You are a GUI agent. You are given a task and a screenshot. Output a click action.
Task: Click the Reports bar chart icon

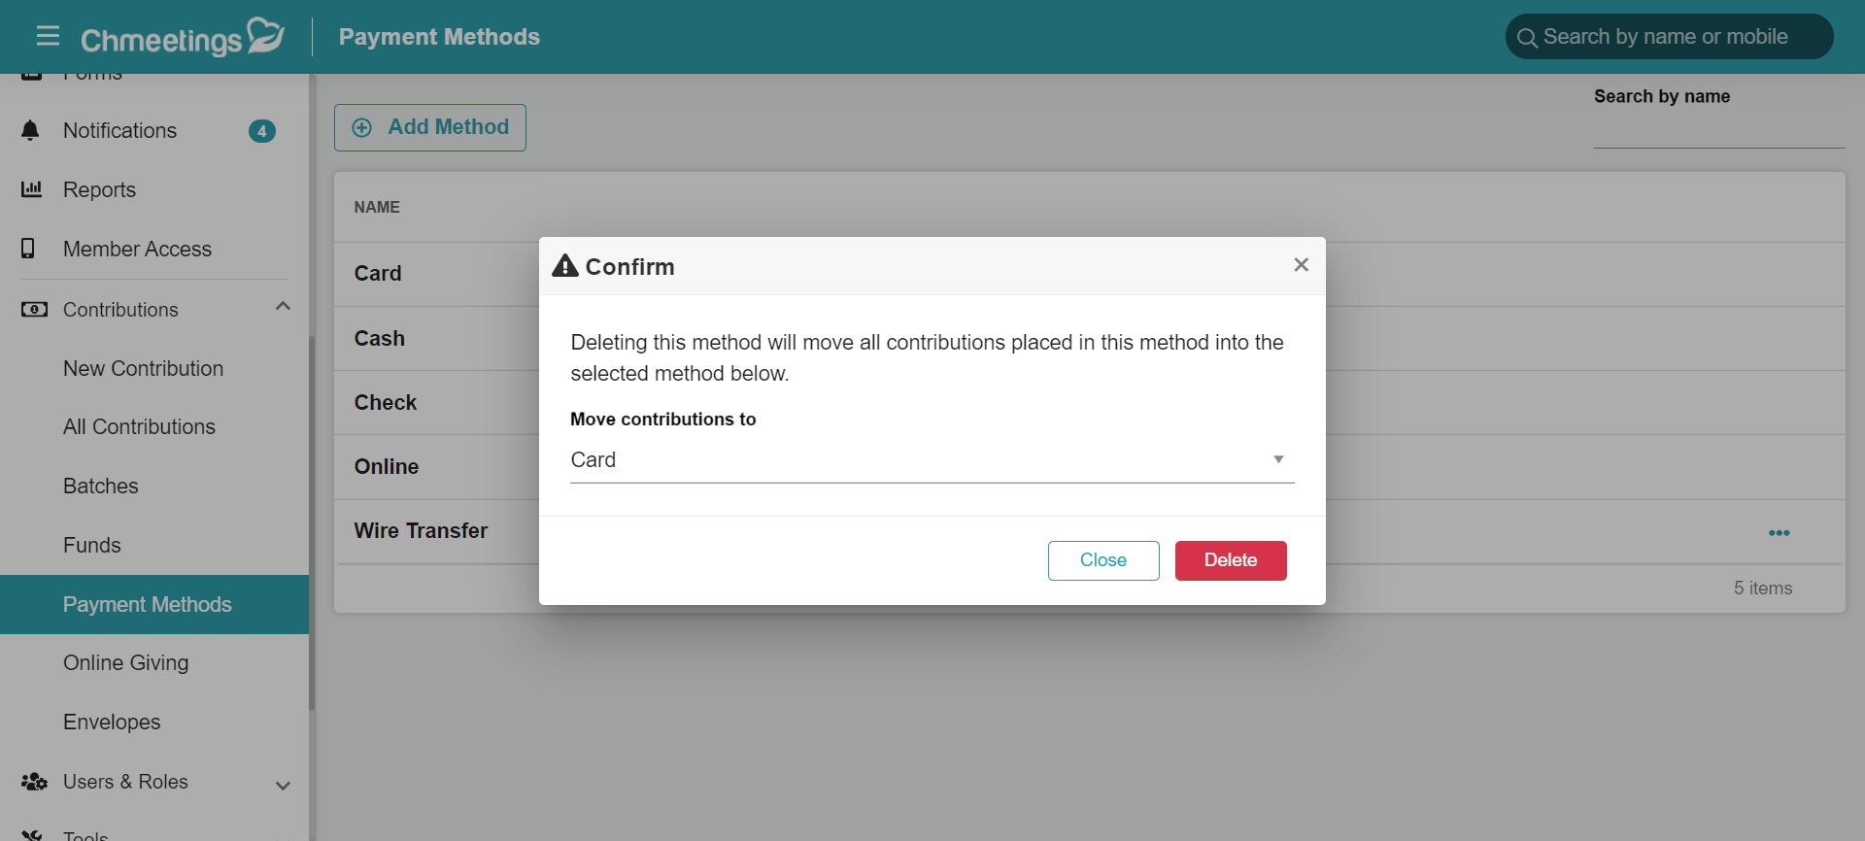32,189
